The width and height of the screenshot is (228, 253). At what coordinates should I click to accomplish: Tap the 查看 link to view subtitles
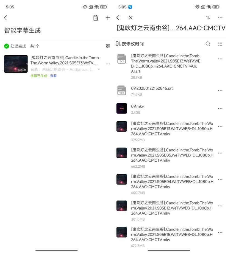[x=53, y=76]
